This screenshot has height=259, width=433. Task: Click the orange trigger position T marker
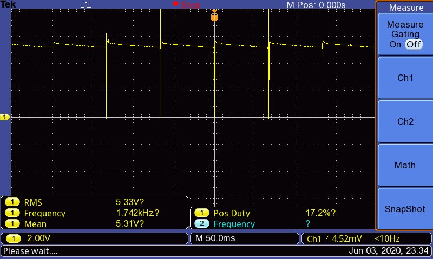(x=214, y=16)
